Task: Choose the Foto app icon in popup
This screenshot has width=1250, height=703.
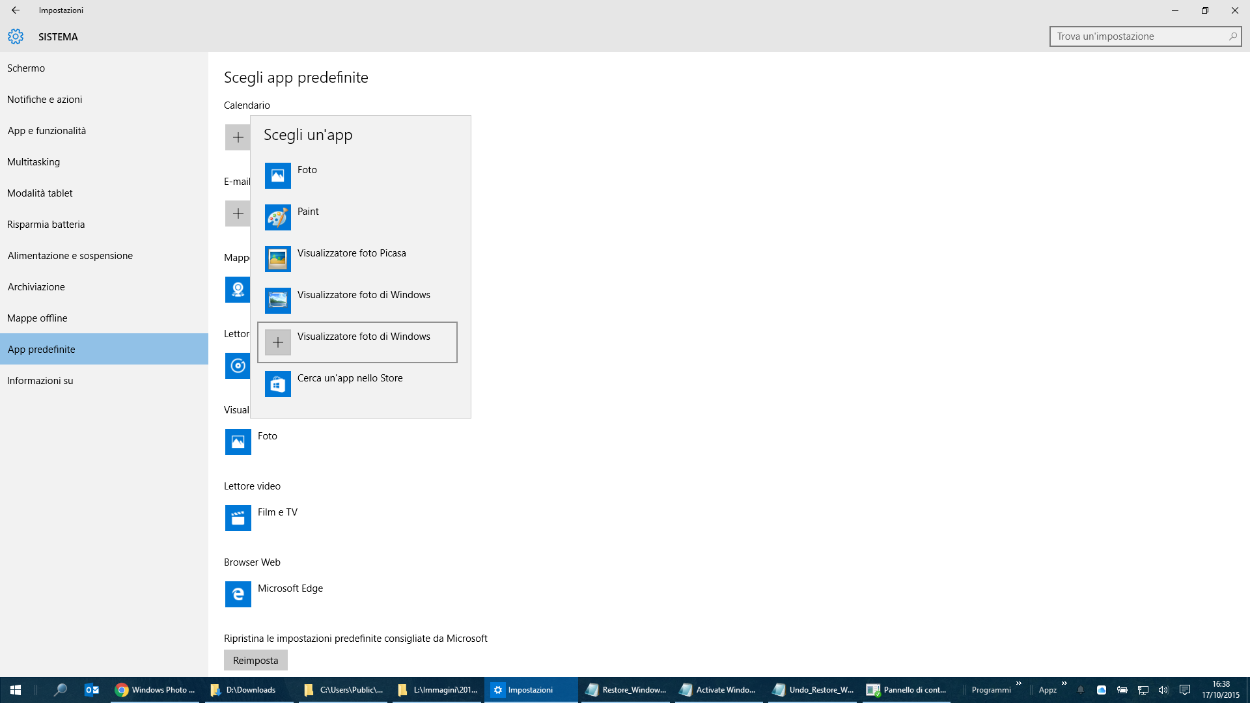Action: coord(277,176)
